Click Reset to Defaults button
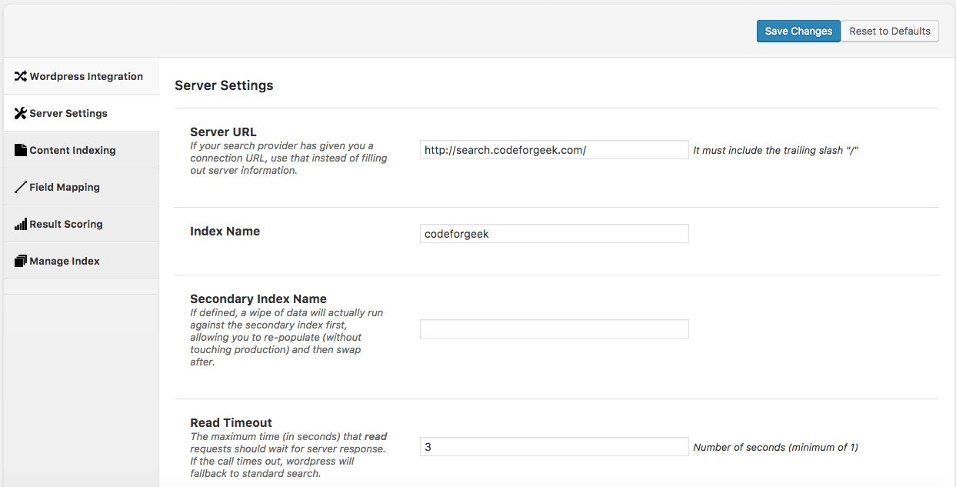Screen dimensions: 956x487 pos(890,31)
